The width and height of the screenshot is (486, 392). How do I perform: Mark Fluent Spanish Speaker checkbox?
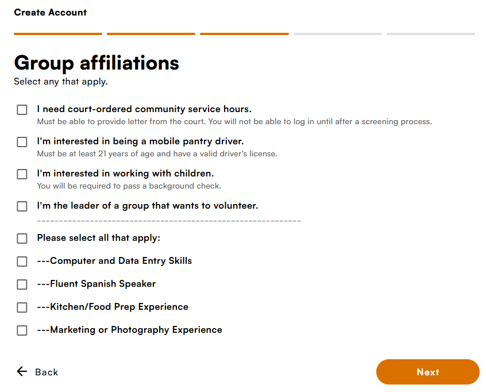point(22,285)
